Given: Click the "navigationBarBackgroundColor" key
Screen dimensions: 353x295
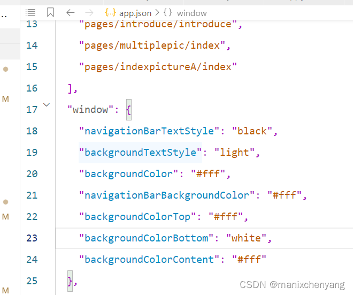Looking at the screenshot, I should [167, 195].
